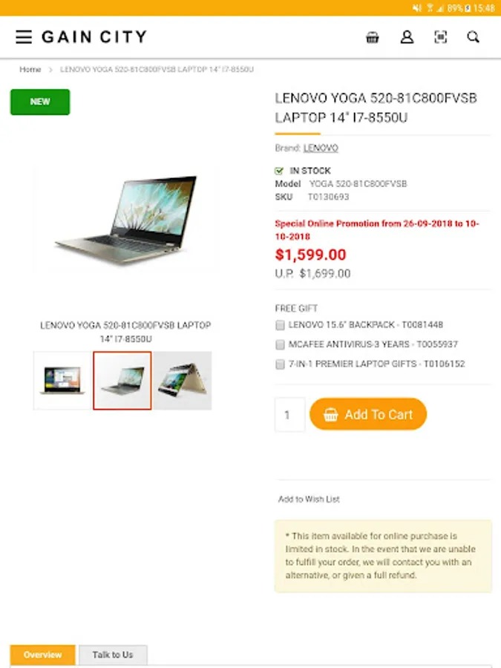Select the front-view laptop thumbnail

[x=62, y=381]
